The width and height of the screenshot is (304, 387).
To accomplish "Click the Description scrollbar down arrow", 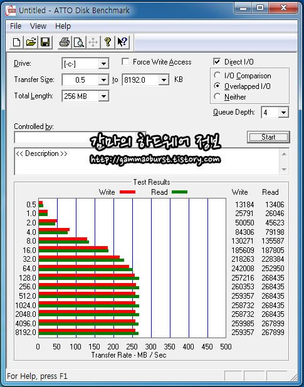I will 284,169.
